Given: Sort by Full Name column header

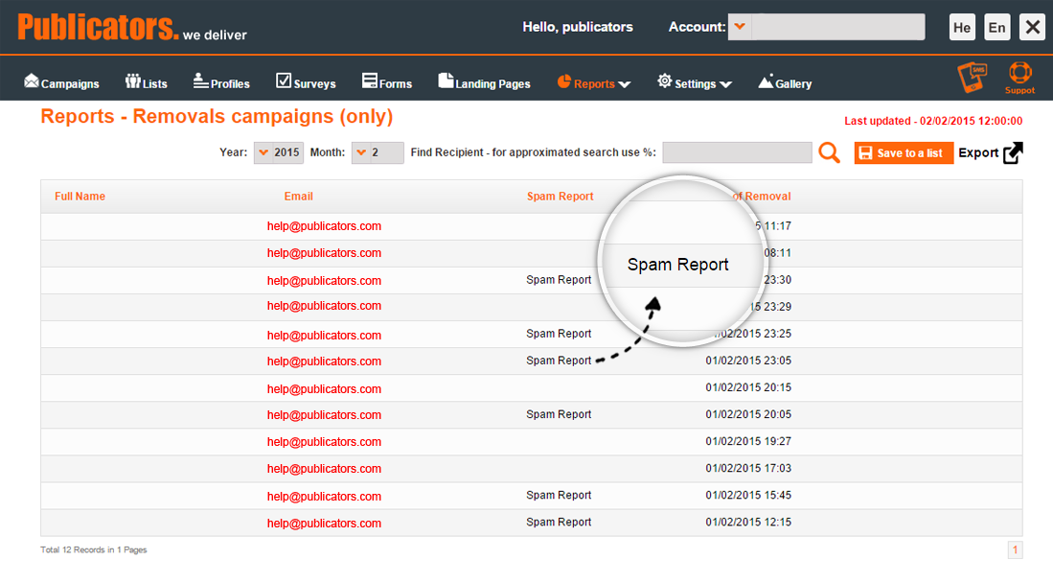Looking at the screenshot, I should click(80, 197).
